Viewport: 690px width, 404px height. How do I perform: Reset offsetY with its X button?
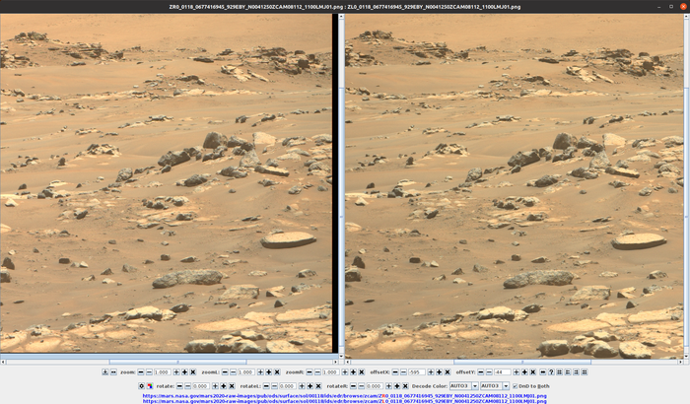[533, 371]
